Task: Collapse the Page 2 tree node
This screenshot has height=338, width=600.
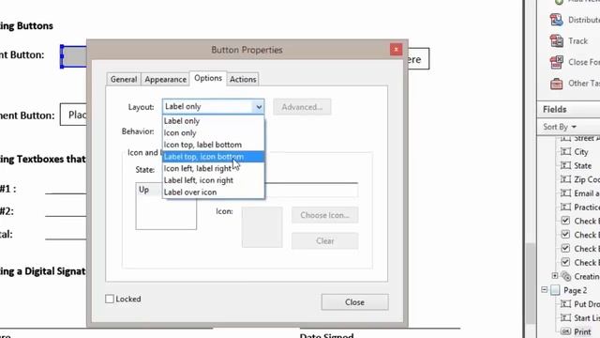Action: pos(544,290)
